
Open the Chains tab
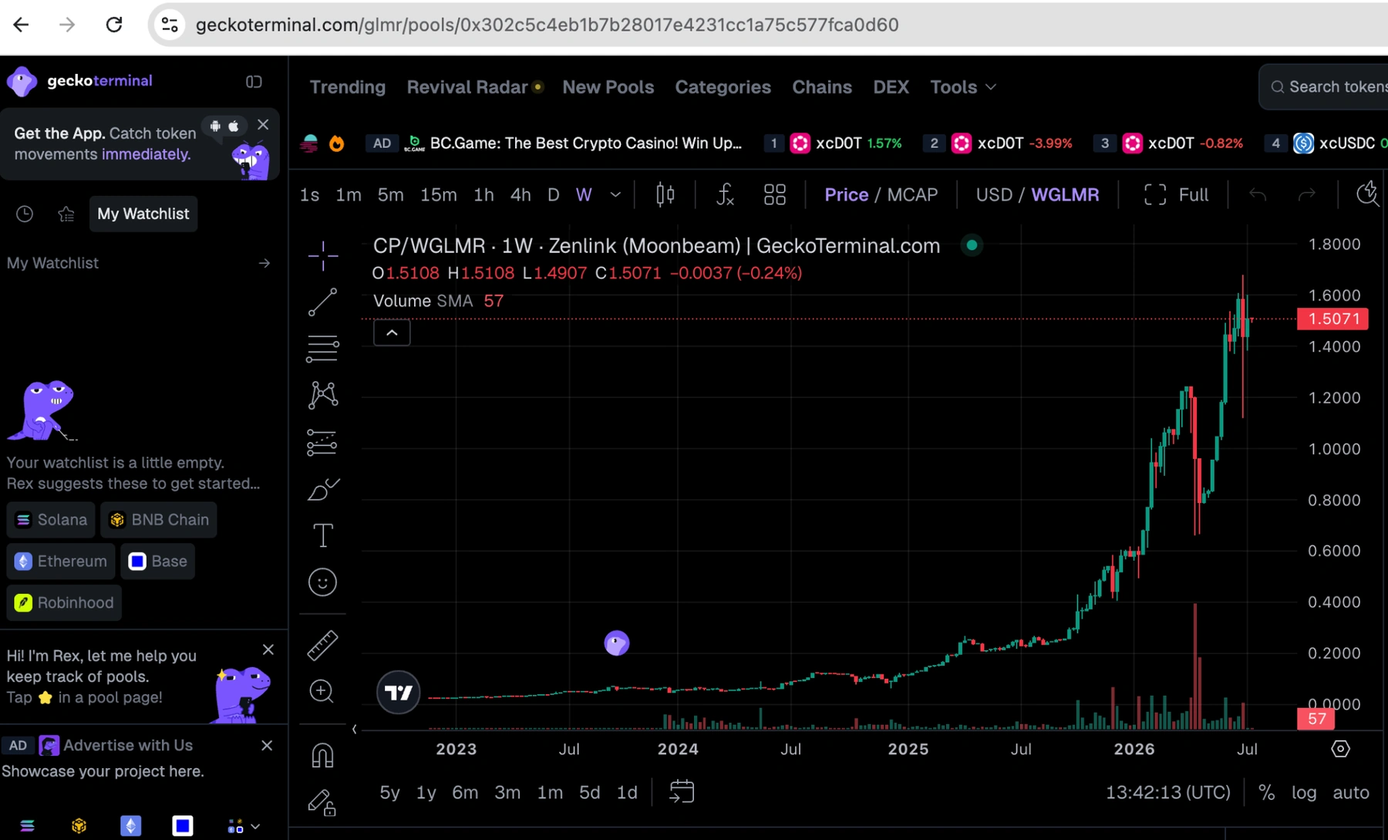click(x=822, y=87)
